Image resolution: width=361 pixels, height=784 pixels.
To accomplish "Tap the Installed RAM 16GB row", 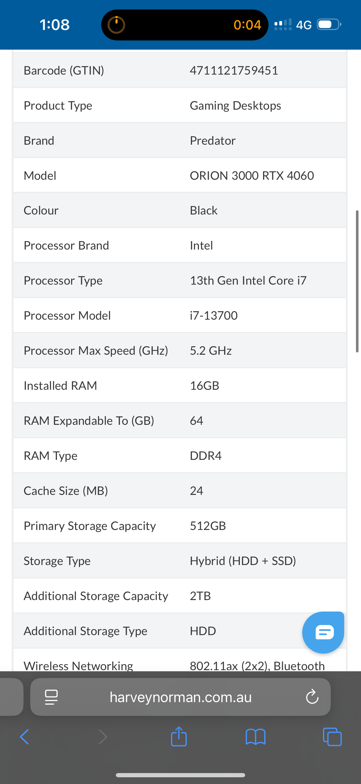I will [180, 385].
